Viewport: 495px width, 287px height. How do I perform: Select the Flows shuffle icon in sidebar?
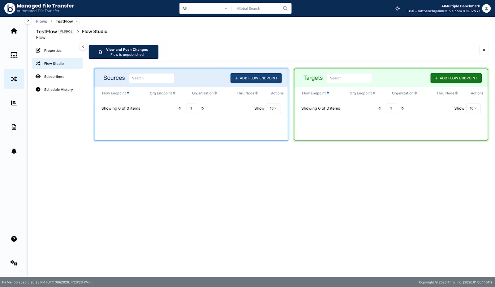tap(14, 79)
